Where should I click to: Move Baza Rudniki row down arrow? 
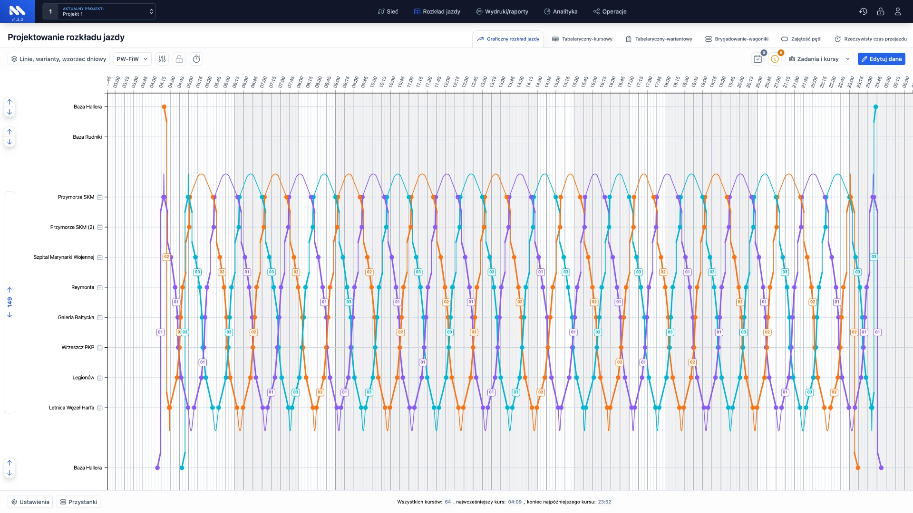pos(10,142)
